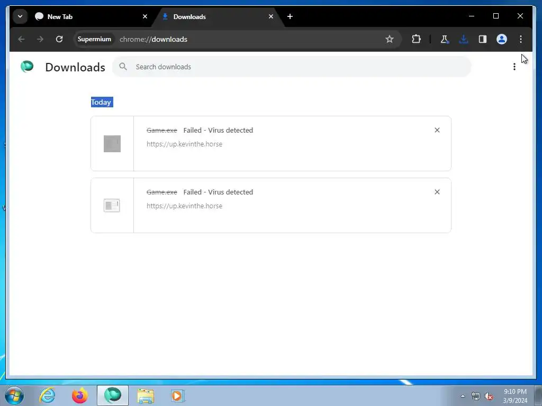Screen dimensions: 542x406
Task: Click the Supermium taskbar button
Action: coord(113,395)
